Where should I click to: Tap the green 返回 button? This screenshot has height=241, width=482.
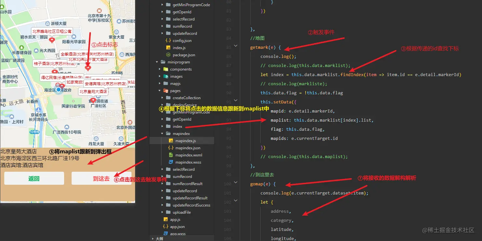34,178
